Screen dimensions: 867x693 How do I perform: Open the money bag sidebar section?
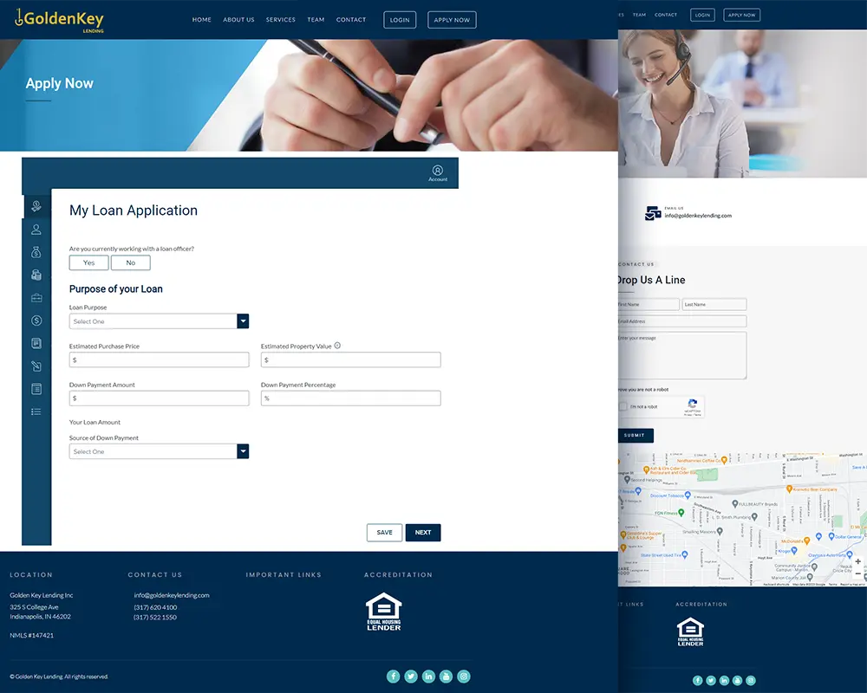click(x=36, y=252)
